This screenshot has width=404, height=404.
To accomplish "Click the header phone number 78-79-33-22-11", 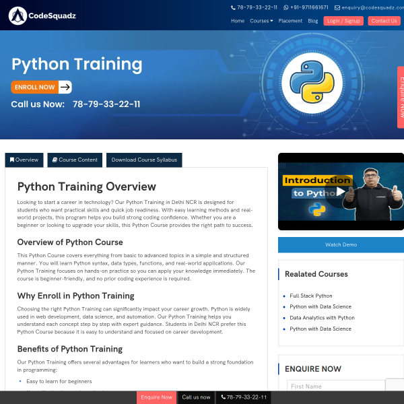I will (257, 7).
